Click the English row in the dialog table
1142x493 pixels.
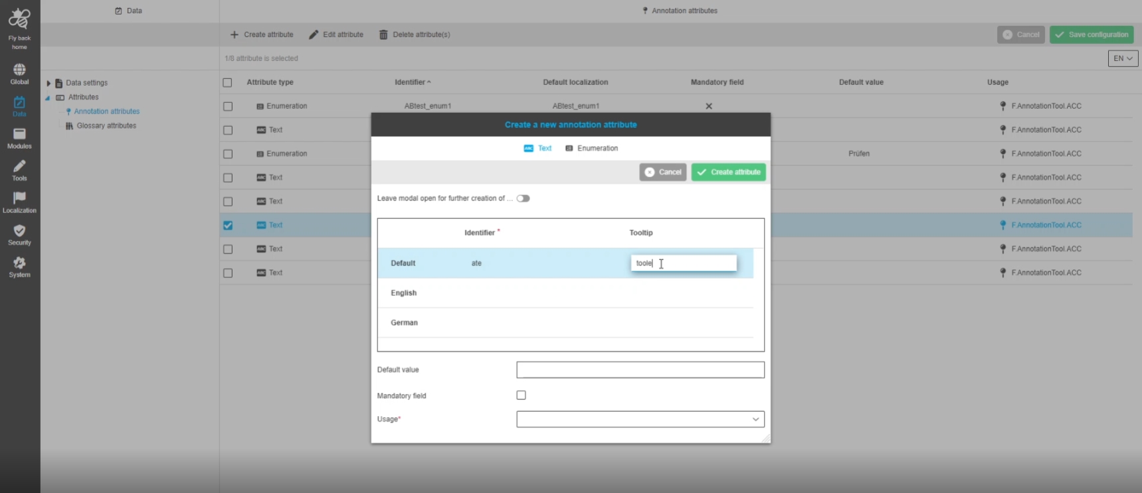coord(565,293)
